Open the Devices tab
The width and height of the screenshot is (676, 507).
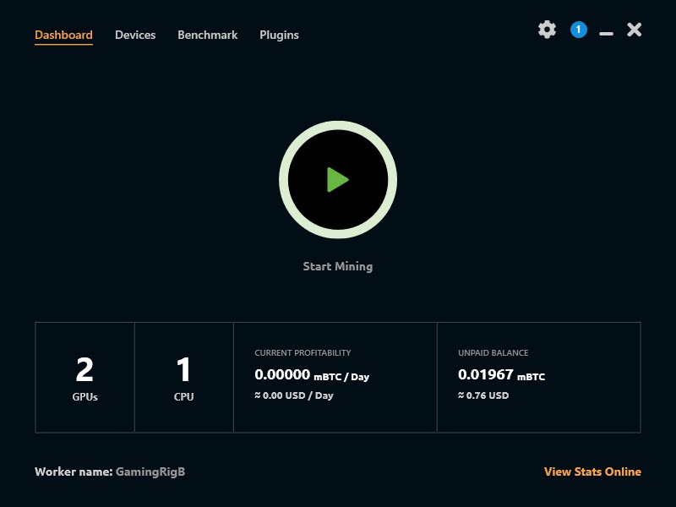(135, 35)
